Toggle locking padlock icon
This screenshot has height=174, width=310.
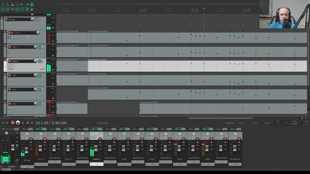click(31, 9)
